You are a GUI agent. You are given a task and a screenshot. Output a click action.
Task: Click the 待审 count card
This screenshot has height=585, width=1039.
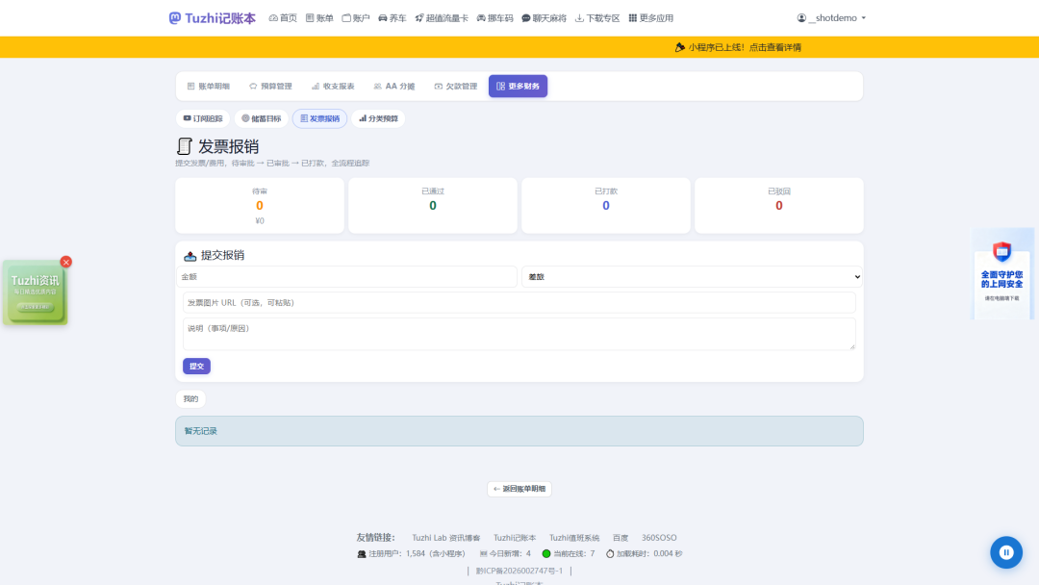[x=260, y=205]
